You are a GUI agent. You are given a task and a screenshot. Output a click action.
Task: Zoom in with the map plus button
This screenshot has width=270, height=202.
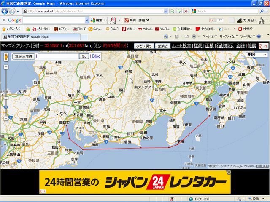(x=6, y=67)
